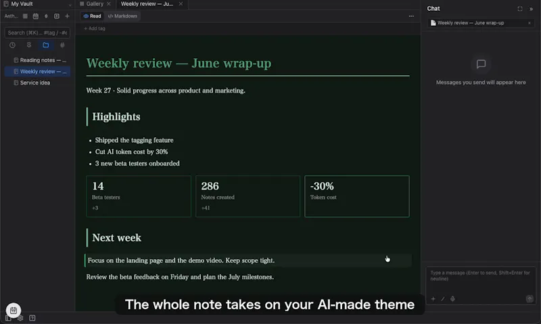Click the small gem-shaped icon in sidebar toolbar
This screenshot has height=324, width=541.
[46, 16]
